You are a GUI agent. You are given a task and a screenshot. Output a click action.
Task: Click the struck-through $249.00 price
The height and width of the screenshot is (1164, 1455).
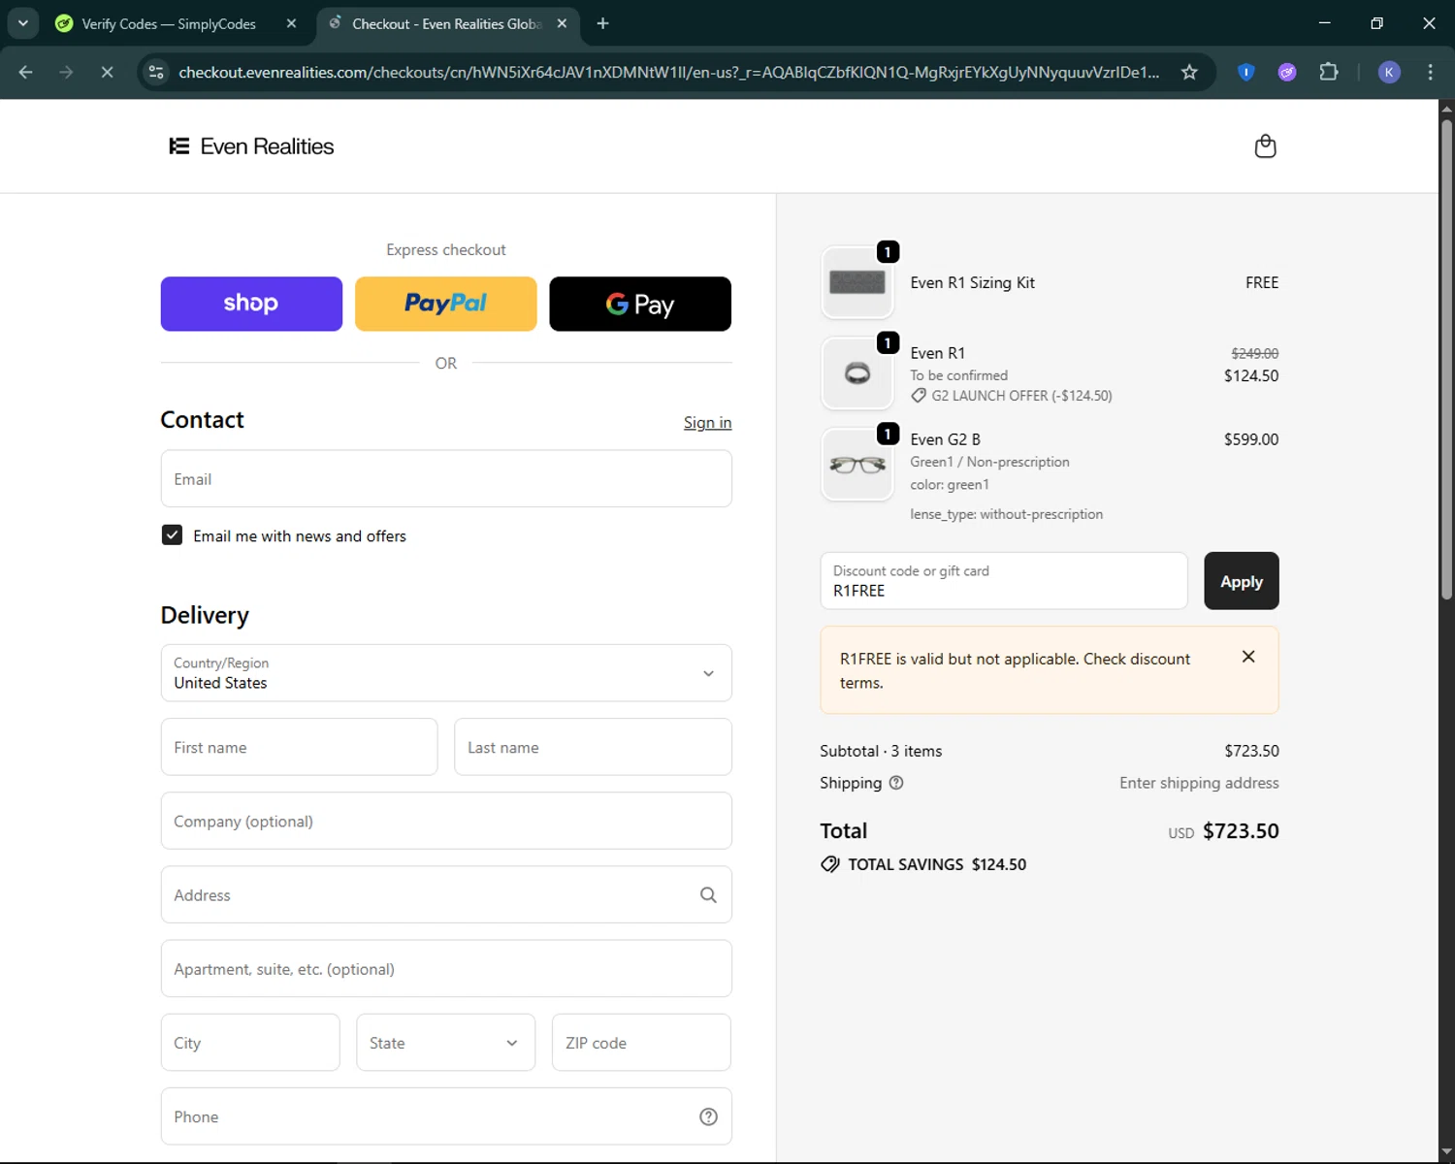coord(1254,353)
